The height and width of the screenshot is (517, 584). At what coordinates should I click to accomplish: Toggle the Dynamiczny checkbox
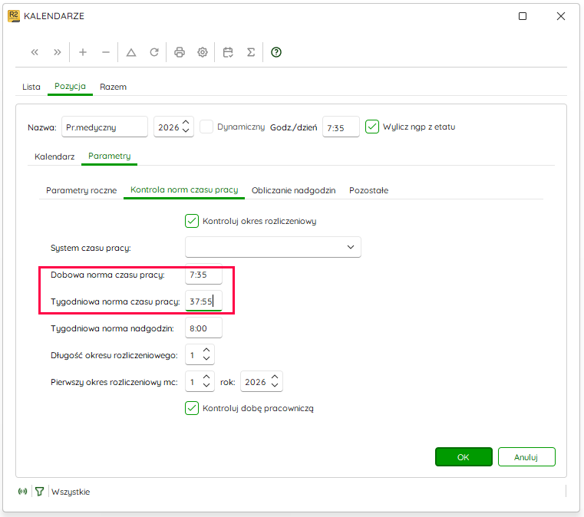[x=206, y=127]
